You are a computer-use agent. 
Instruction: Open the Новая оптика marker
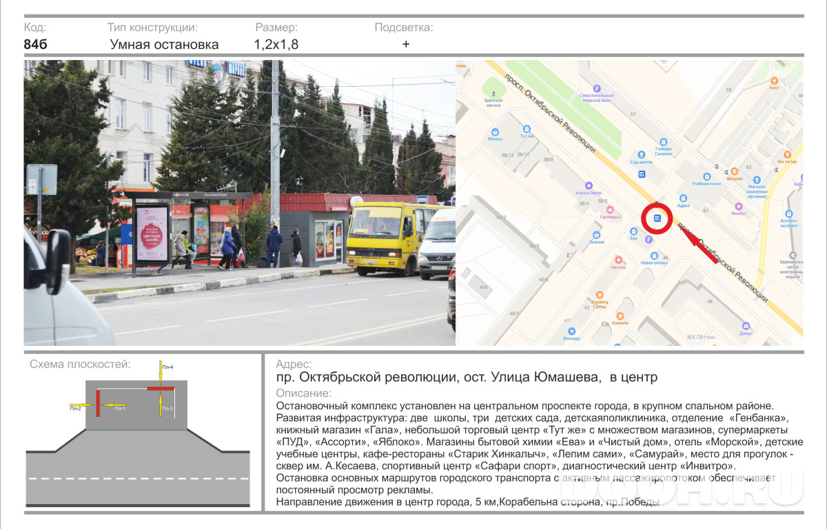[653, 255]
